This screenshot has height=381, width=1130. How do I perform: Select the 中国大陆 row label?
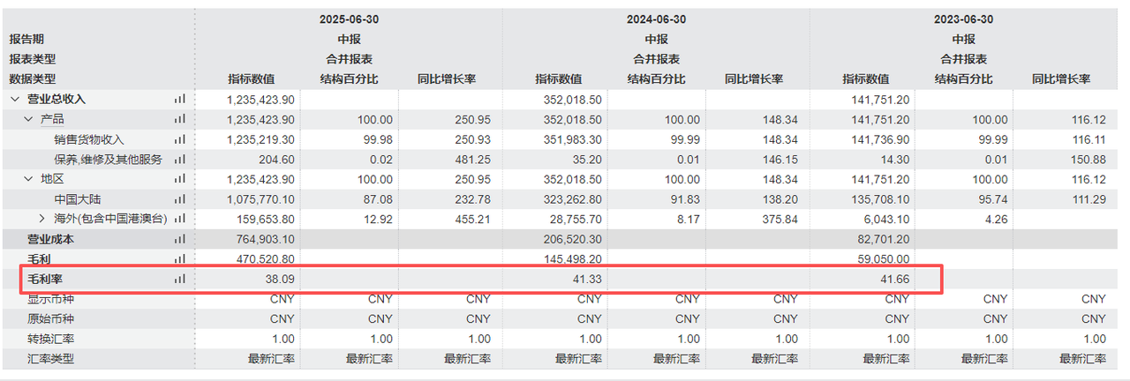(x=78, y=199)
